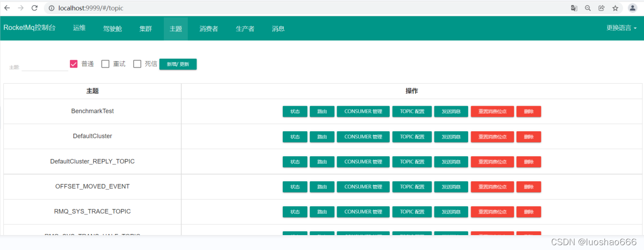
Task: Delete the BenchmarkTest topic
Action: (529, 112)
